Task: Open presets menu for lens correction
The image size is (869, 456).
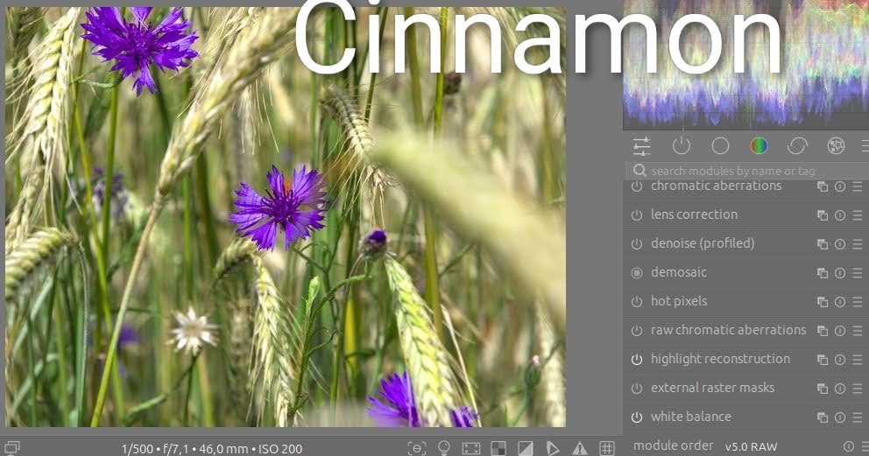Action: [858, 215]
